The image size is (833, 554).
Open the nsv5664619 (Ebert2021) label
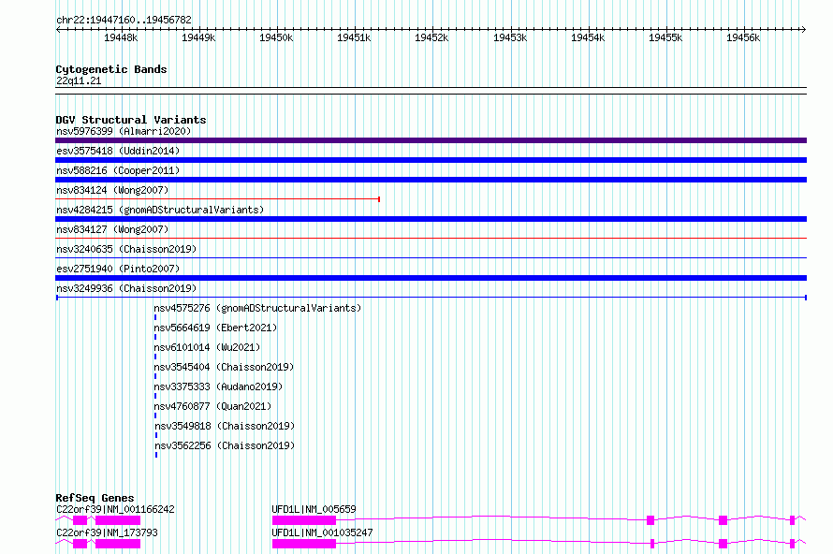(215, 328)
